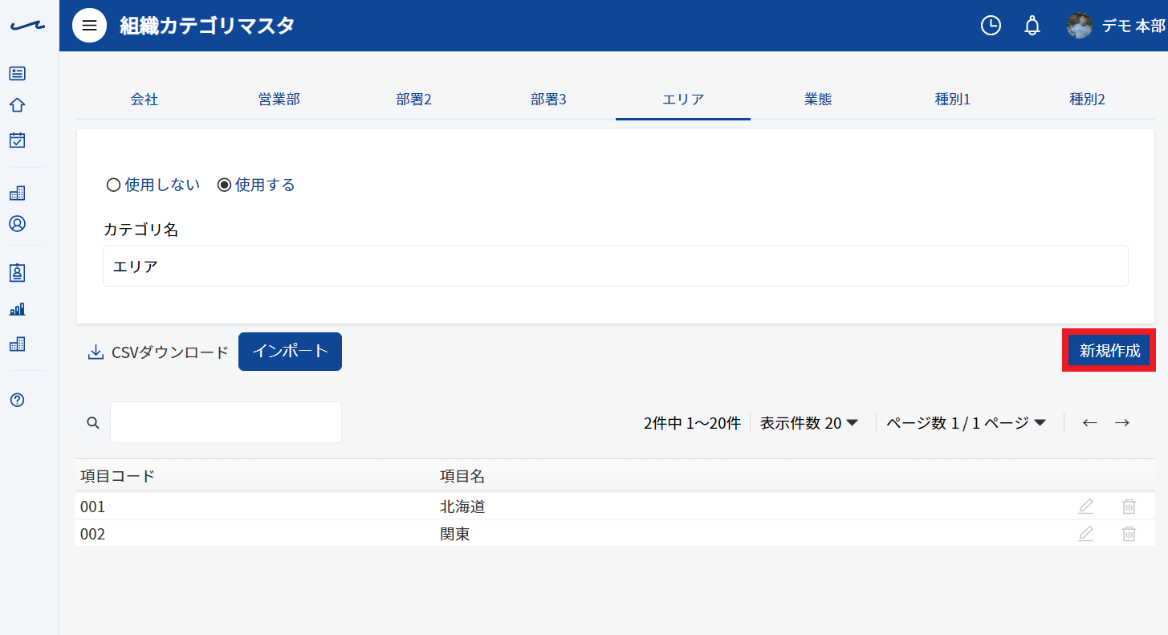Switch to the 部署3 tab
The width and height of the screenshot is (1168, 635).
coord(549,100)
